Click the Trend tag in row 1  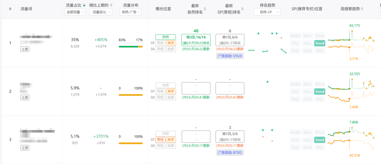(x=320, y=43)
